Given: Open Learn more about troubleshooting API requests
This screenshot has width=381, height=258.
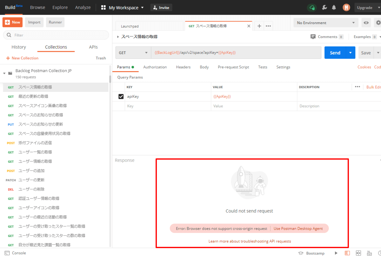Looking at the screenshot, I should [x=250, y=241].
